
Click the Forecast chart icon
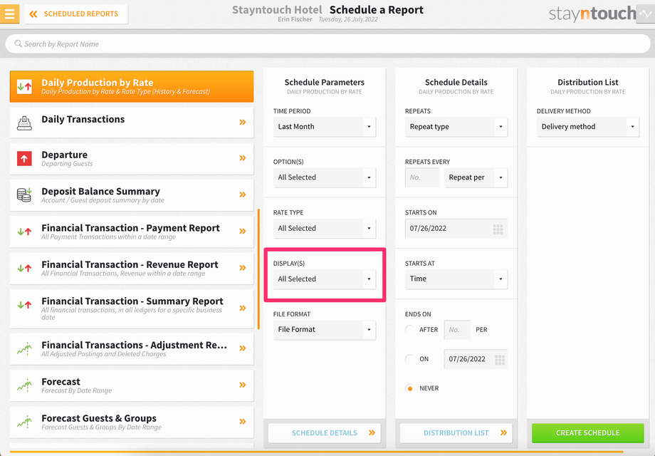(x=24, y=385)
